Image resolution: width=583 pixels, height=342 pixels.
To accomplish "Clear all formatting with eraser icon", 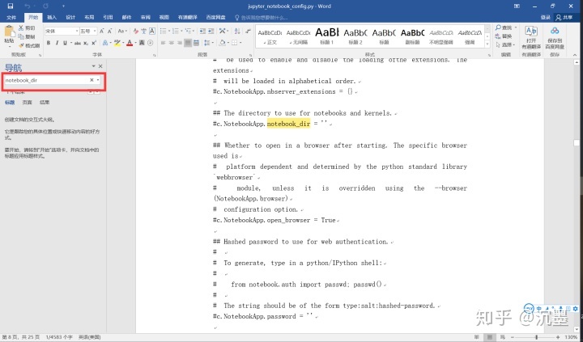I will (136, 32).
